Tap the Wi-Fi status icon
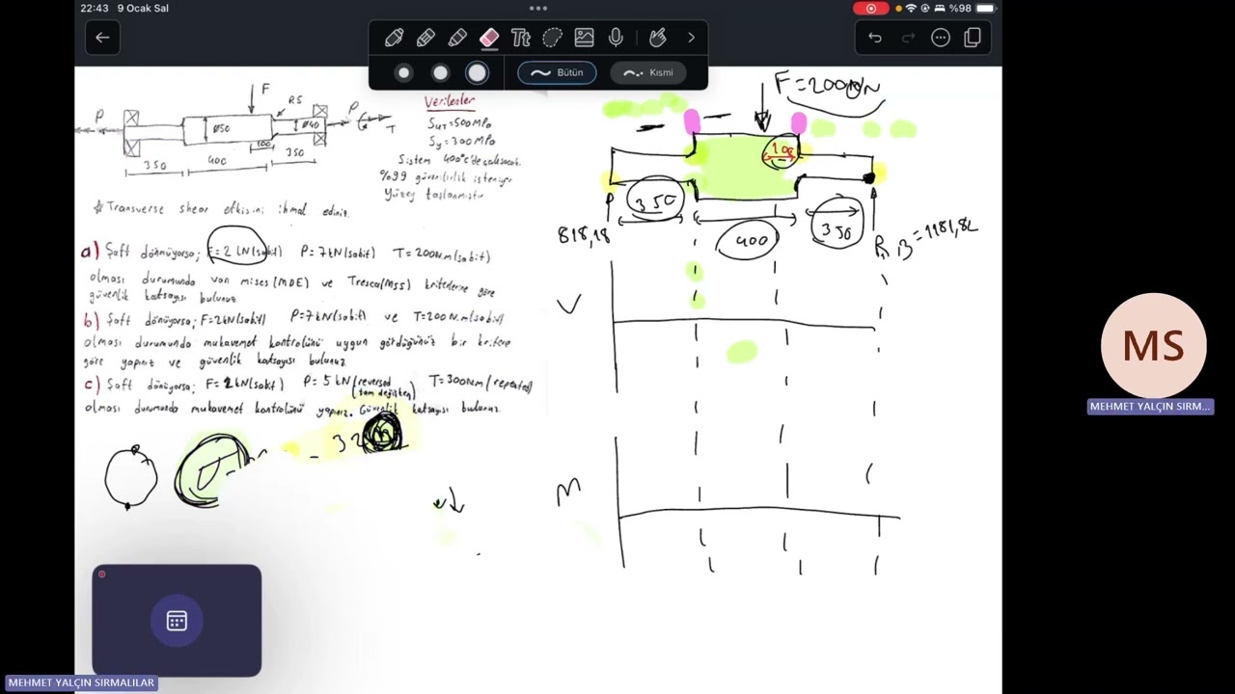The height and width of the screenshot is (694, 1235). coord(911,8)
